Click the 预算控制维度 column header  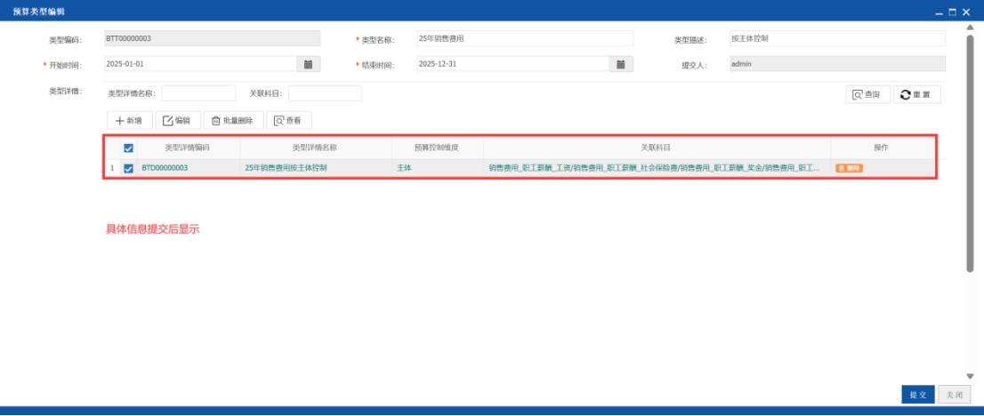coord(438,148)
